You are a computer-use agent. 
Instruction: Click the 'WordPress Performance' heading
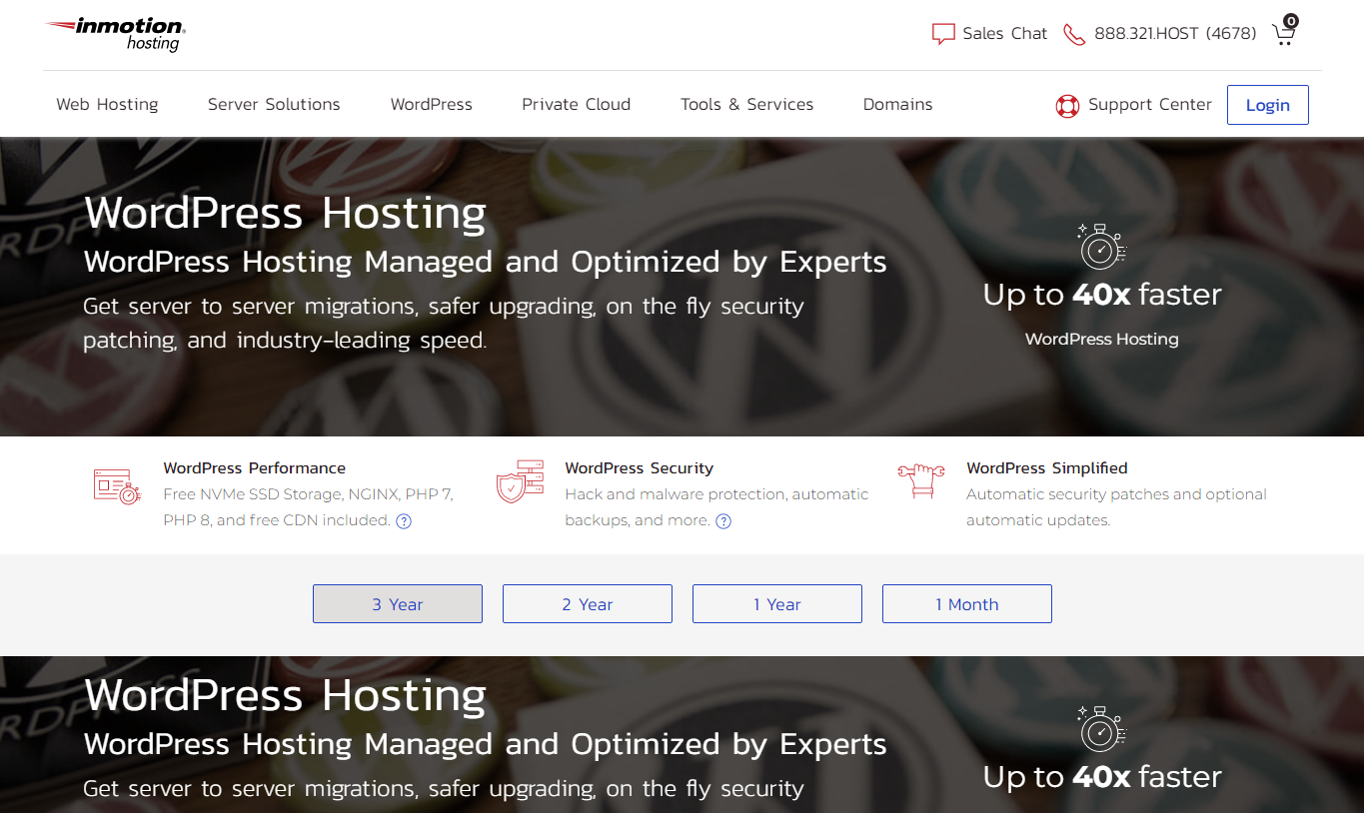(x=254, y=468)
